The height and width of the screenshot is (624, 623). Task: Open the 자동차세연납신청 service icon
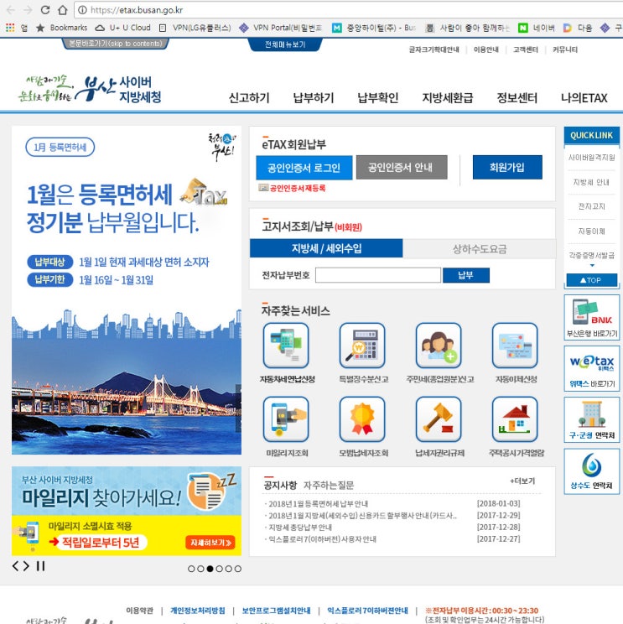pyautogui.click(x=286, y=346)
